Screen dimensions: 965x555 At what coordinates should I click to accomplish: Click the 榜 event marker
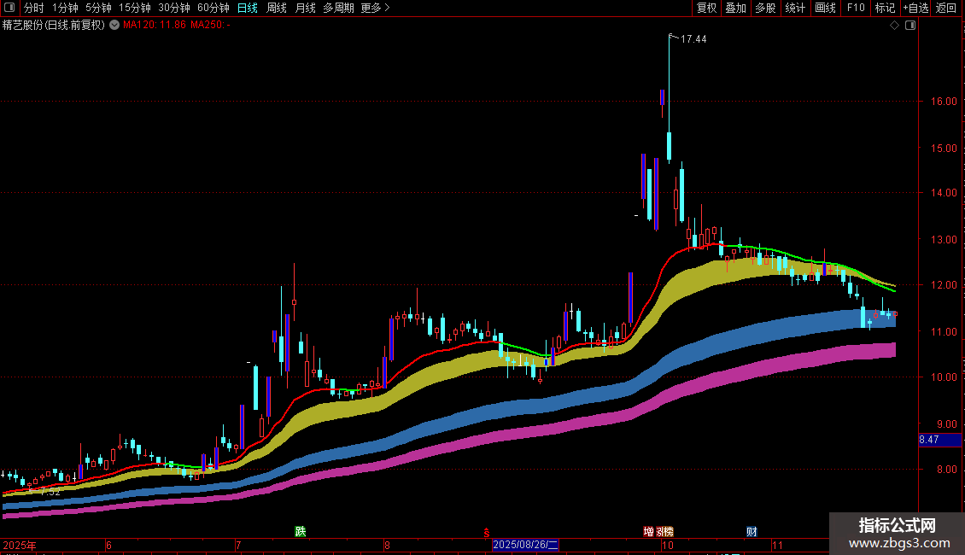coord(669,531)
